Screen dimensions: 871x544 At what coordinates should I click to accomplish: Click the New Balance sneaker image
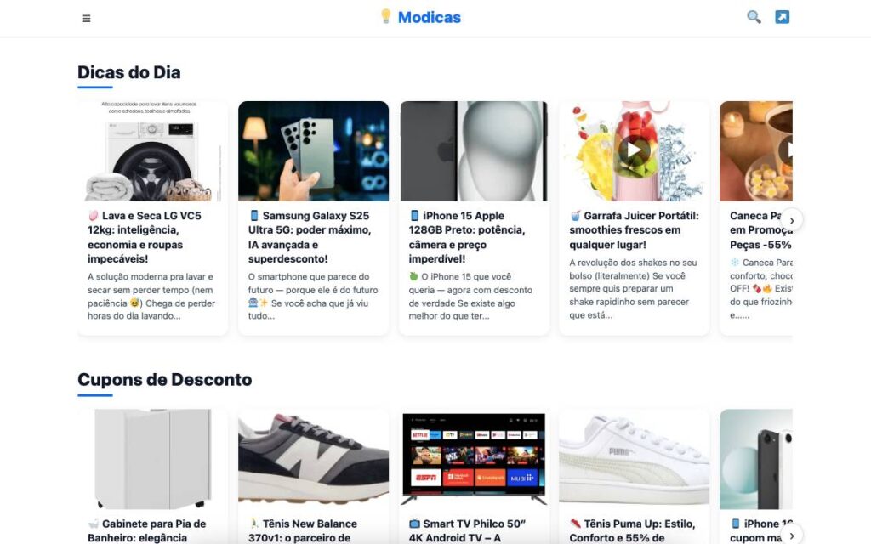[313, 459]
